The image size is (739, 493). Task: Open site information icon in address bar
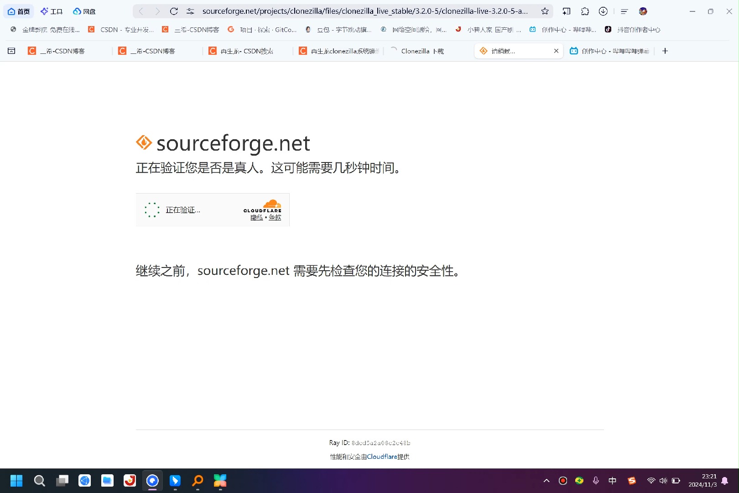tap(190, 11)
